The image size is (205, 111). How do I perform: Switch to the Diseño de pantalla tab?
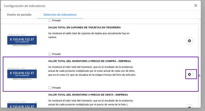[x=19, y=15]
